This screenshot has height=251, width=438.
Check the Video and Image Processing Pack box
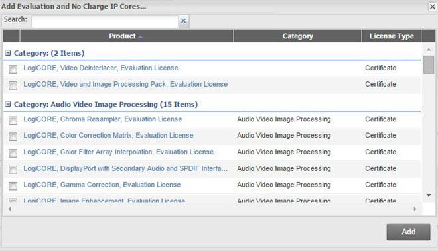[13, 85]
